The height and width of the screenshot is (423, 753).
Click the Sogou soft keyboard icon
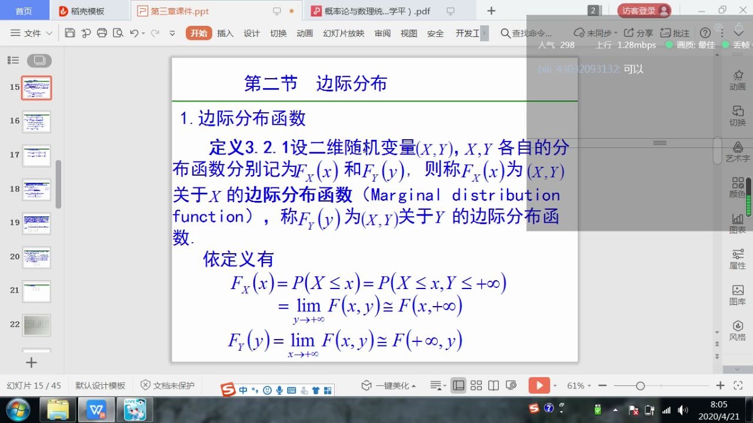pyautogui.click(x=292, y=390)
